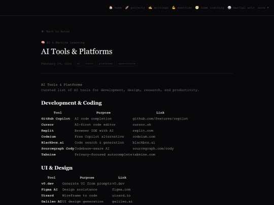
Task: Click the Tabnine tool name
Action: pos(48,154)
